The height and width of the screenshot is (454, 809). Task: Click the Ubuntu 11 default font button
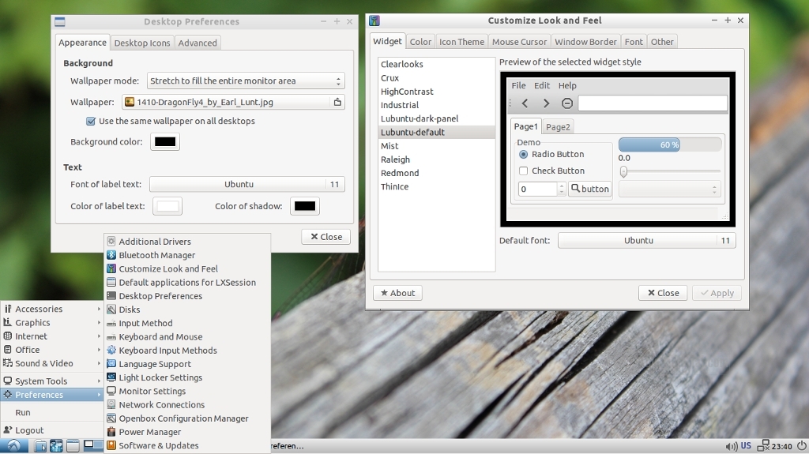click(646, 240)
